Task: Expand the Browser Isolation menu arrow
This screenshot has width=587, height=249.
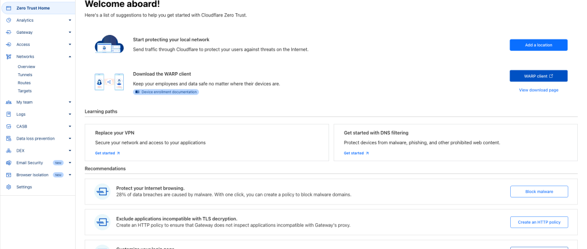Action: pos(69,175)
